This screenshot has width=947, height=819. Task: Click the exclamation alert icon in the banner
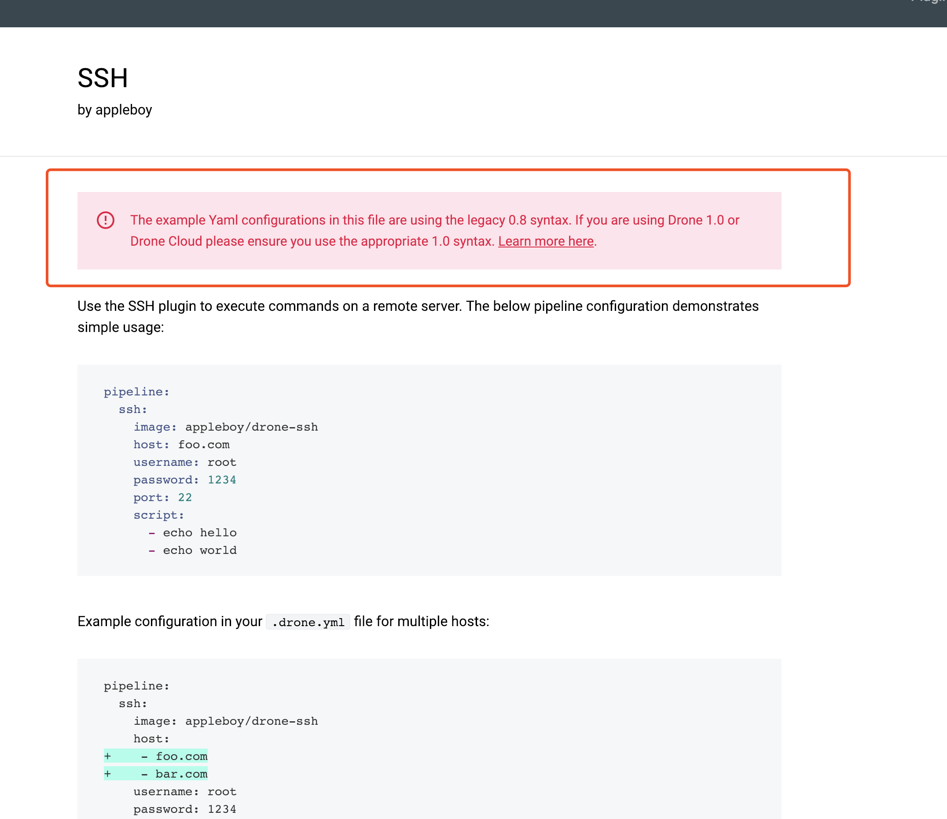point(106,221)
